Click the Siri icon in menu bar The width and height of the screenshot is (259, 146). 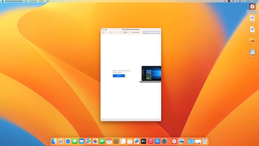(243, 1)
